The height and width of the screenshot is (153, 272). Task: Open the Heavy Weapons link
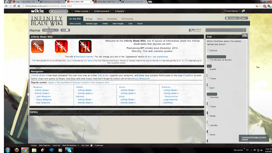44,99
